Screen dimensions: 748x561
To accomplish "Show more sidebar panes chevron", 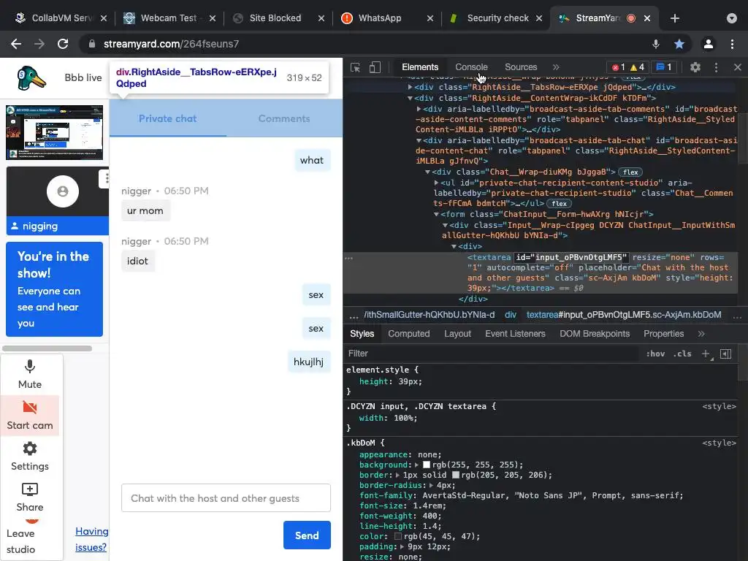I will click(x=701, y=334).
